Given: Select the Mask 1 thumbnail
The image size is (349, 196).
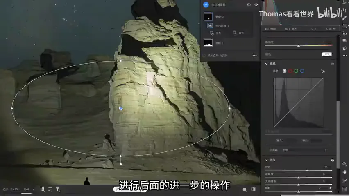Looking at the screenshot, I should (x=208, y=43).
